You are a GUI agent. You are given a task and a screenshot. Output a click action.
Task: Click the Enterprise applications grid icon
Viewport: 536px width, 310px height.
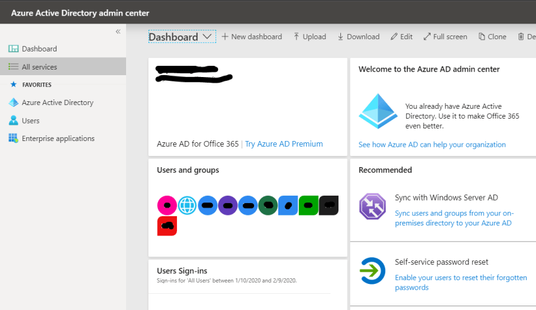pyautogui.click(x=13, y=139)
